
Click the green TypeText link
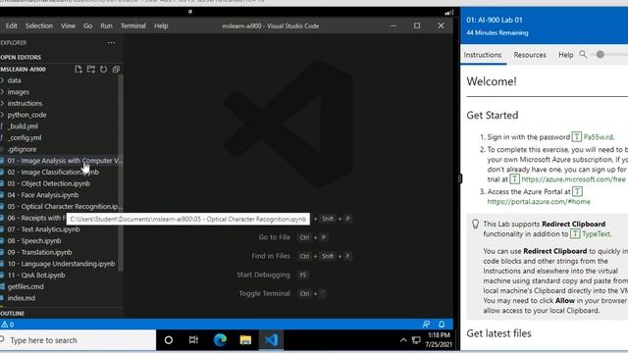pos(596,233)
